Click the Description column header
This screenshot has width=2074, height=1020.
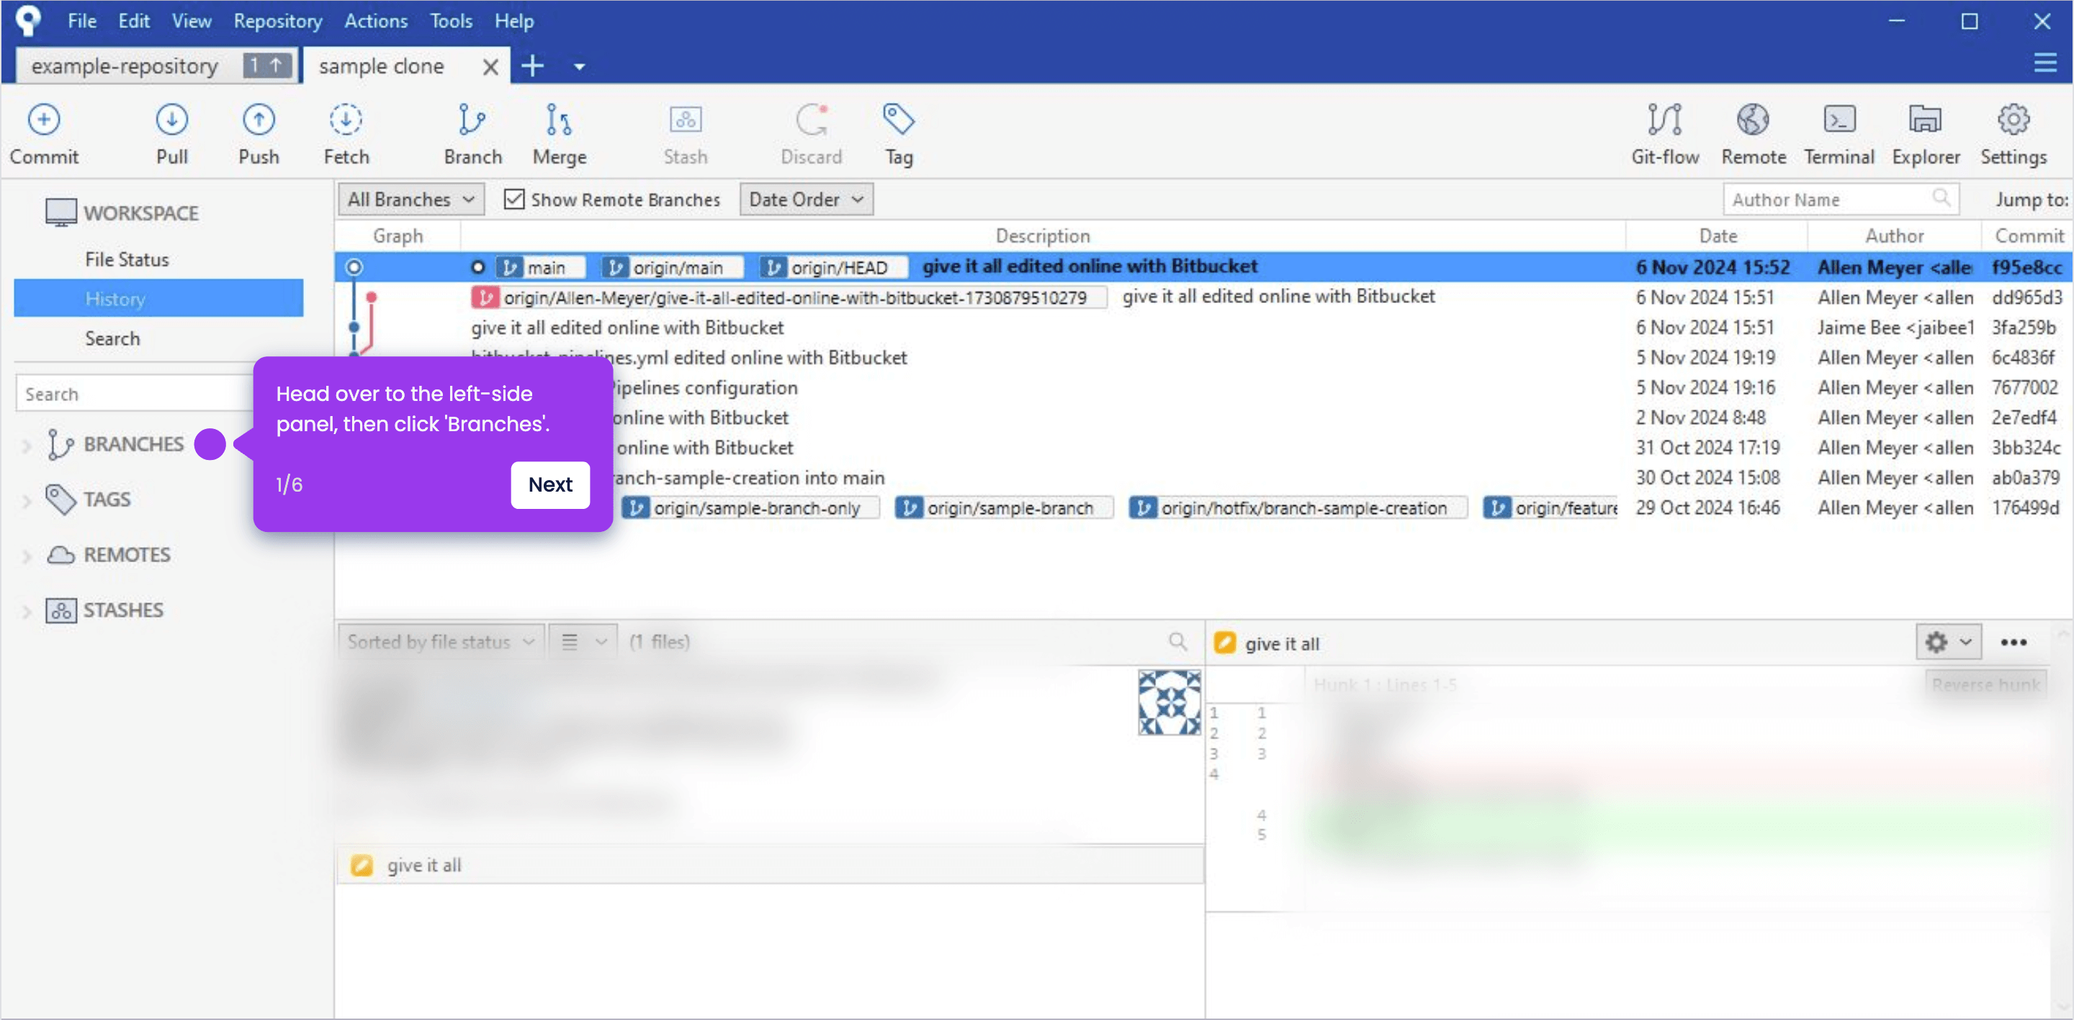(1042, 236)
